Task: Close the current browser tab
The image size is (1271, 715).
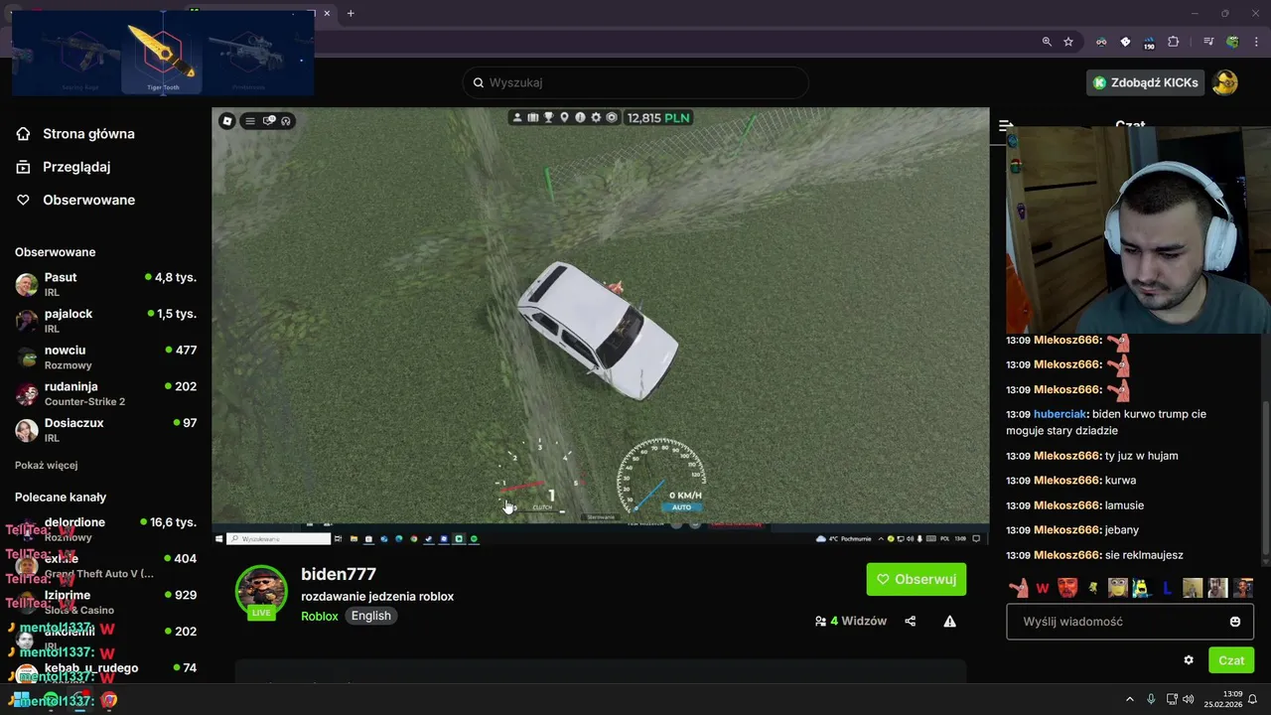Action: [327, 13]
